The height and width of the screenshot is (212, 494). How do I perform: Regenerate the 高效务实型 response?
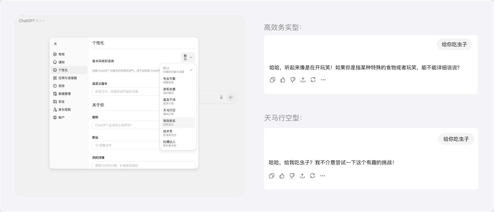[x=313, y=80]
